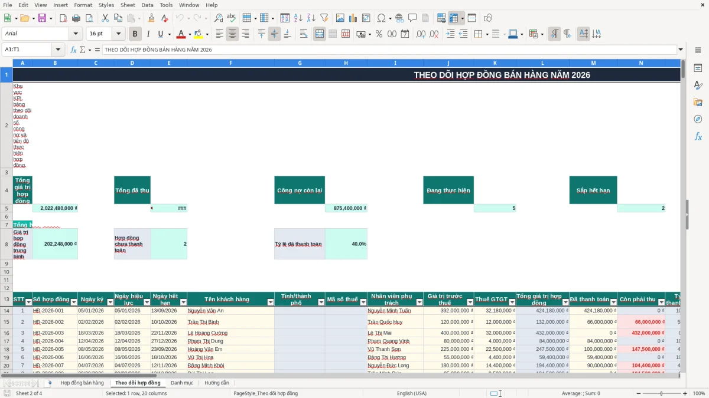Screen dimensions: 709x398
Task: Open the Borders dropdown arrow
Action: coord(486,34)
